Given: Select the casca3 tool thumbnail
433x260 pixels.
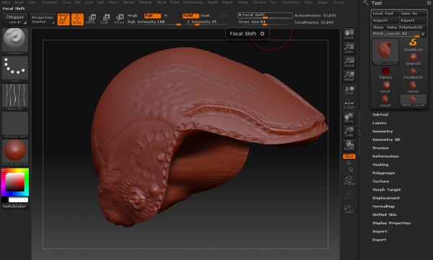Looking at the screenshot, I should [x=385, y=100].
